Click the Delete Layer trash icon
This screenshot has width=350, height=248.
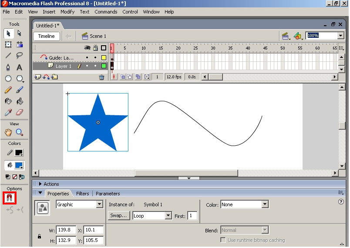(x=101, y=77)
